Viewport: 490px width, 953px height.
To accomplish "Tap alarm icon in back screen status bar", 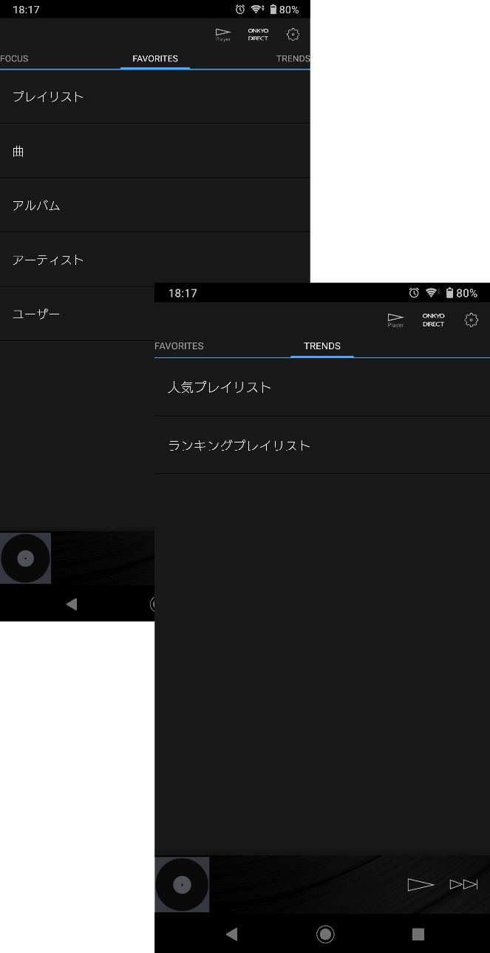I will coord(240,10).
